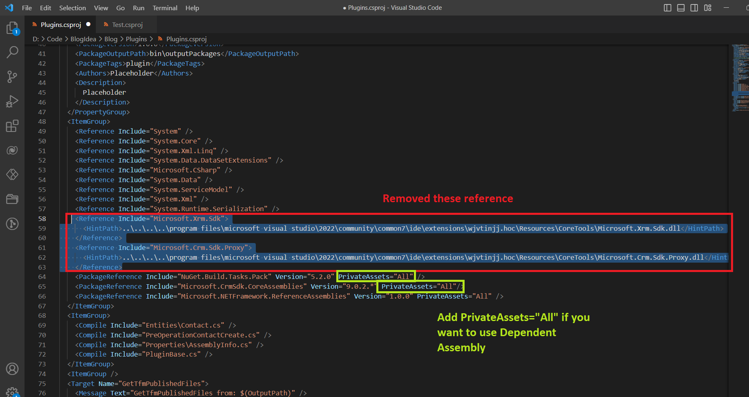Open the File menu

(x=27, y=8)
